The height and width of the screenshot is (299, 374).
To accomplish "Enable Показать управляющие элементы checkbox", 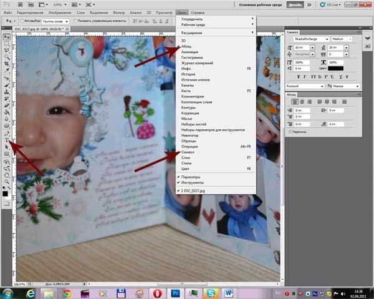I will [x=75, y=21].
